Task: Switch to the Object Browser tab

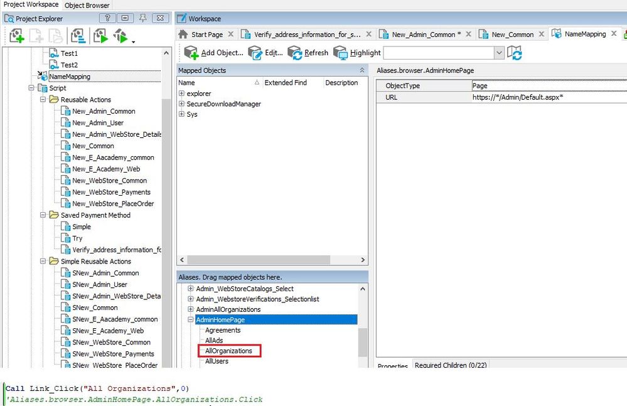Action: click(87, 5)
